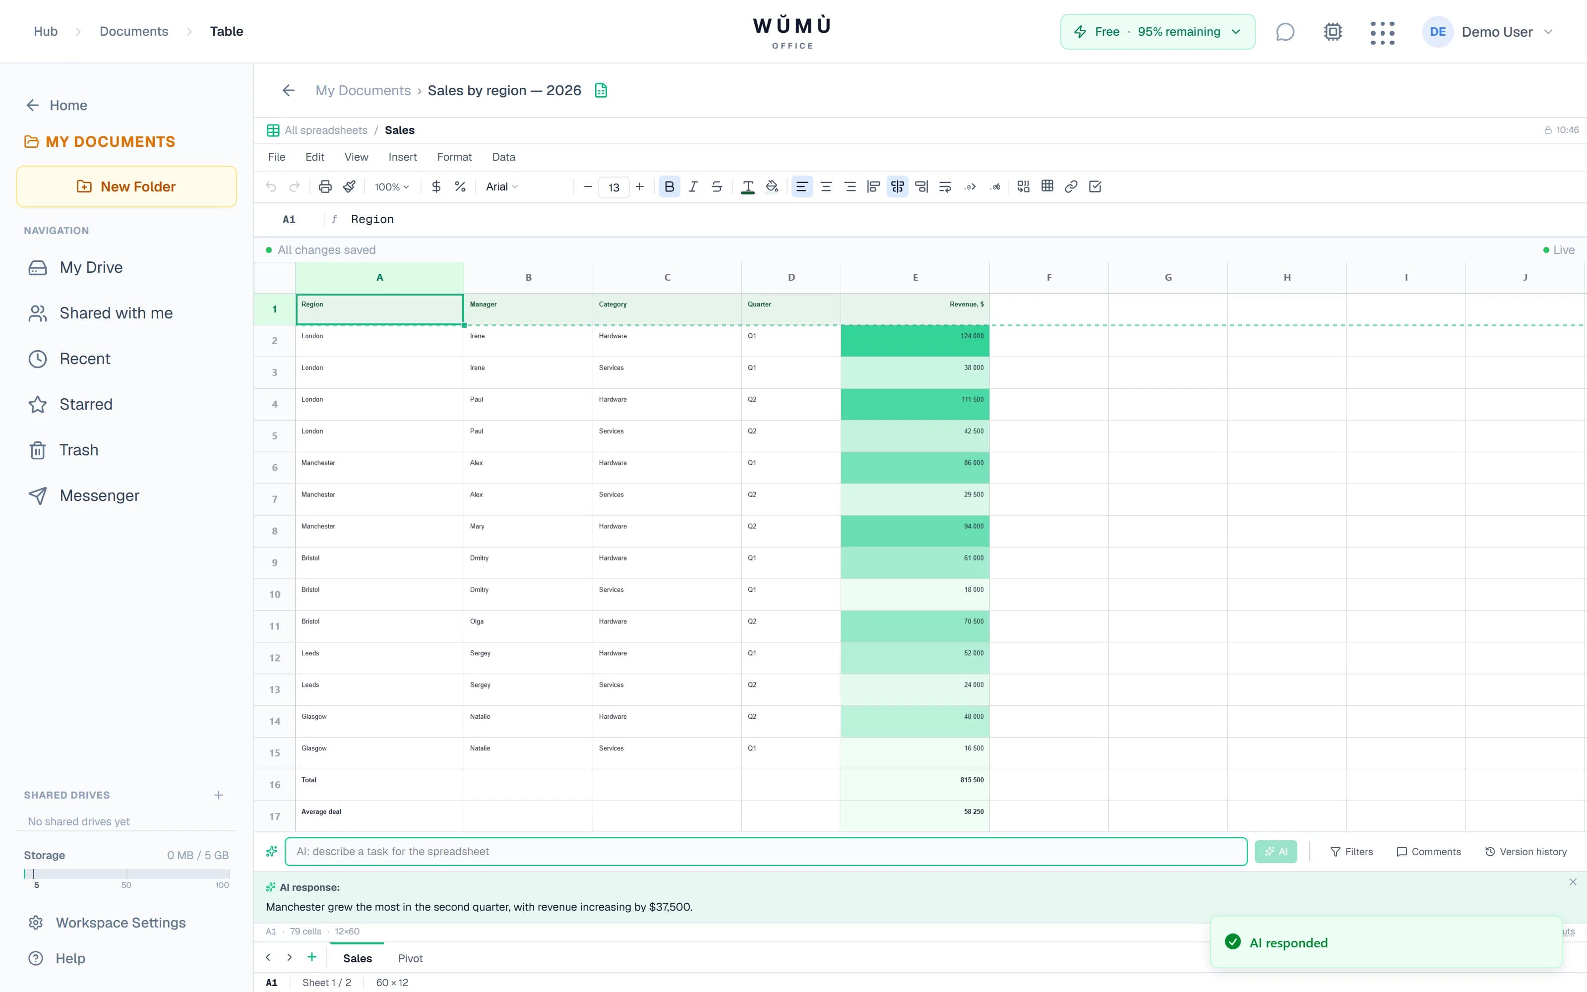Open the Format menu
The image size is (1587, 992).
tap(454, 157)
